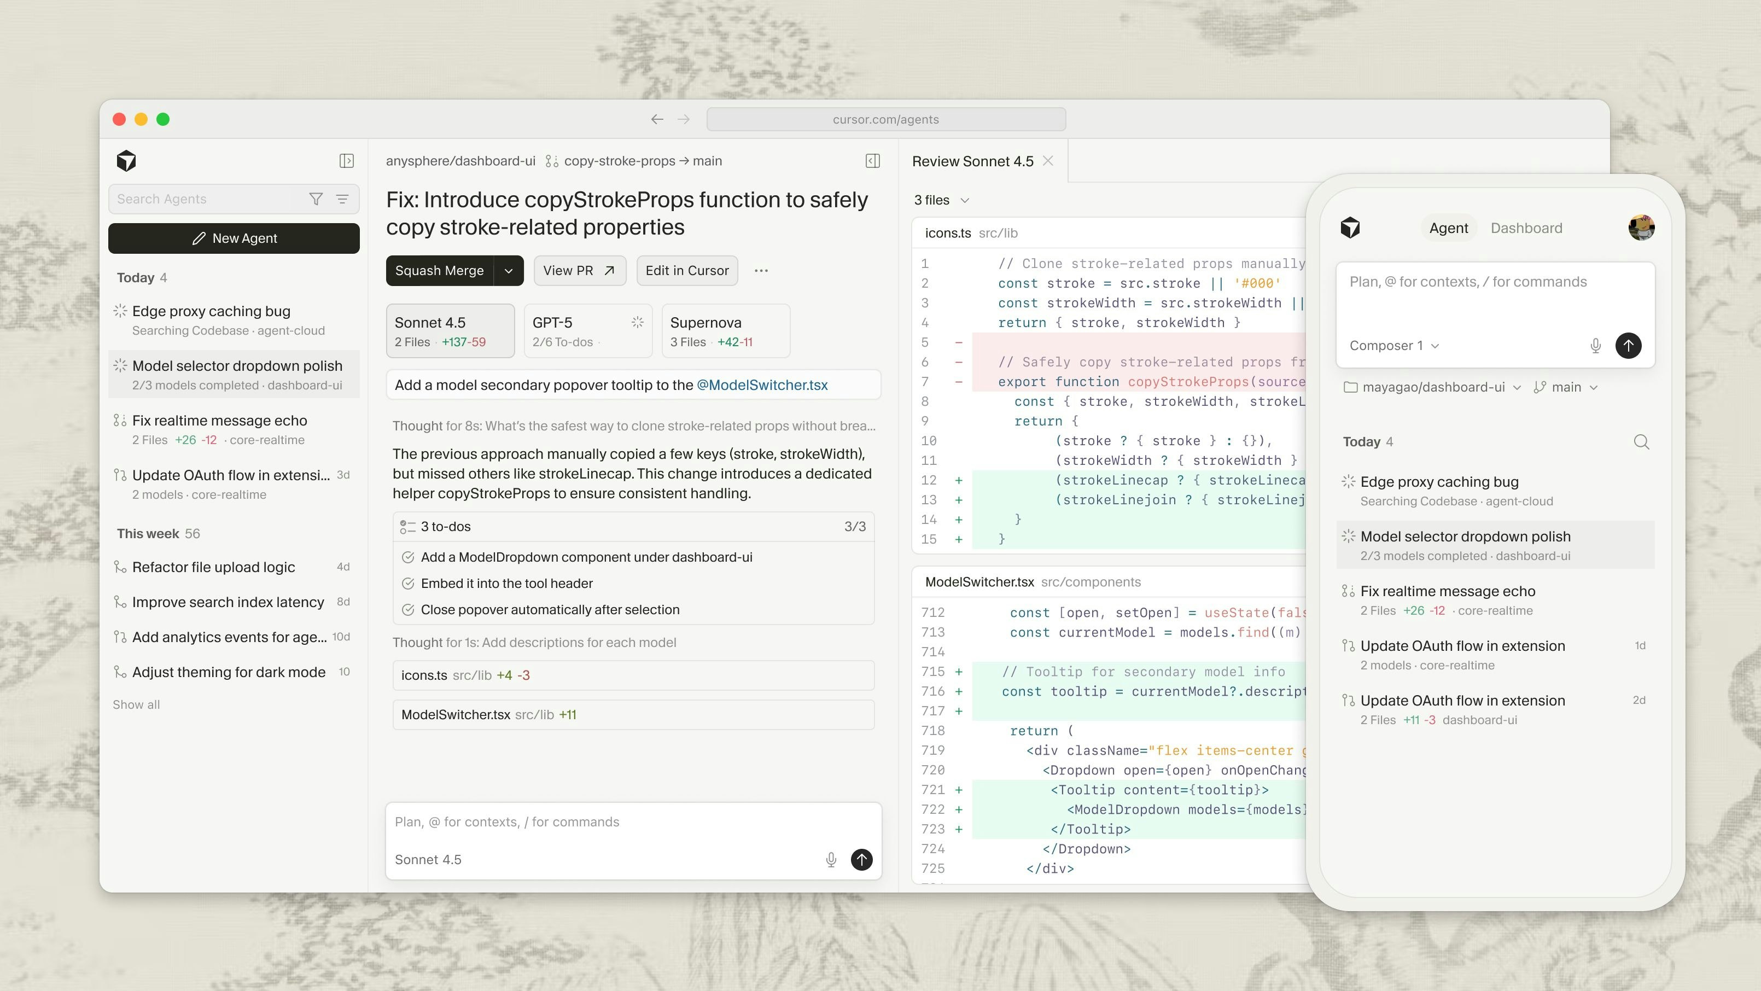Open the main branch dropdown in the mobile panel
This screenshot has height=991, width=1761.
[1568, 387]
